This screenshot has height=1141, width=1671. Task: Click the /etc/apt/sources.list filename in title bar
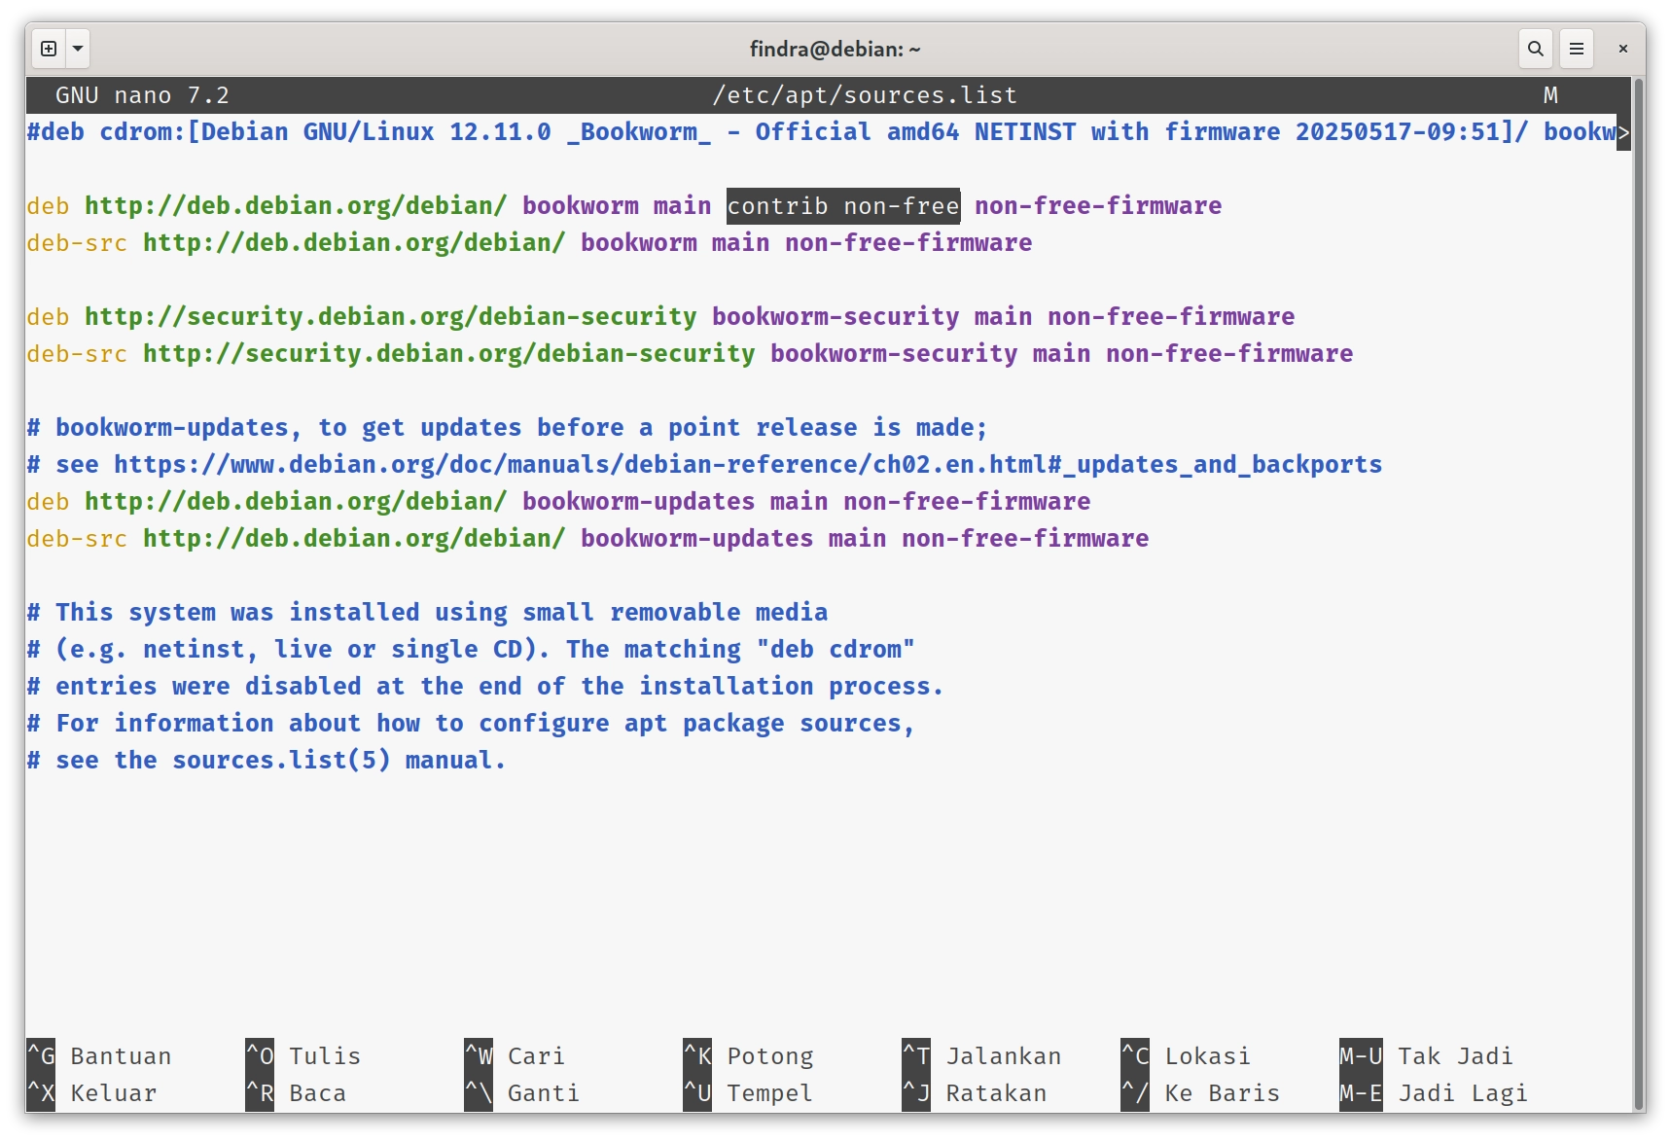tap(864, 95)
